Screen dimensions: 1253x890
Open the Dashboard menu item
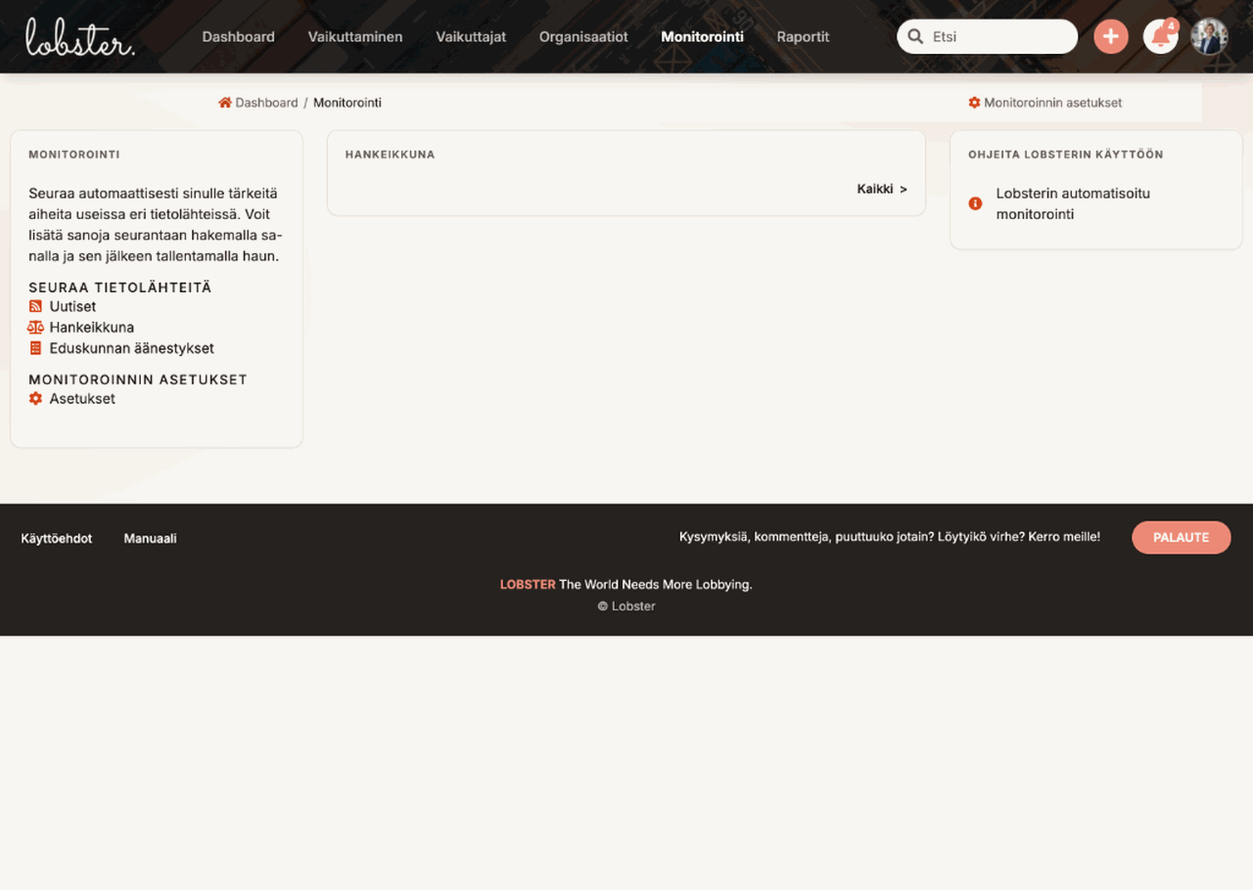point(238,37)
